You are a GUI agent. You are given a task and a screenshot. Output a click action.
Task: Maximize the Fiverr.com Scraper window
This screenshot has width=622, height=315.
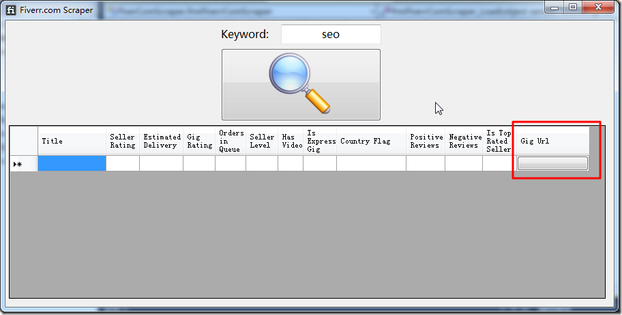pos(573,7)
